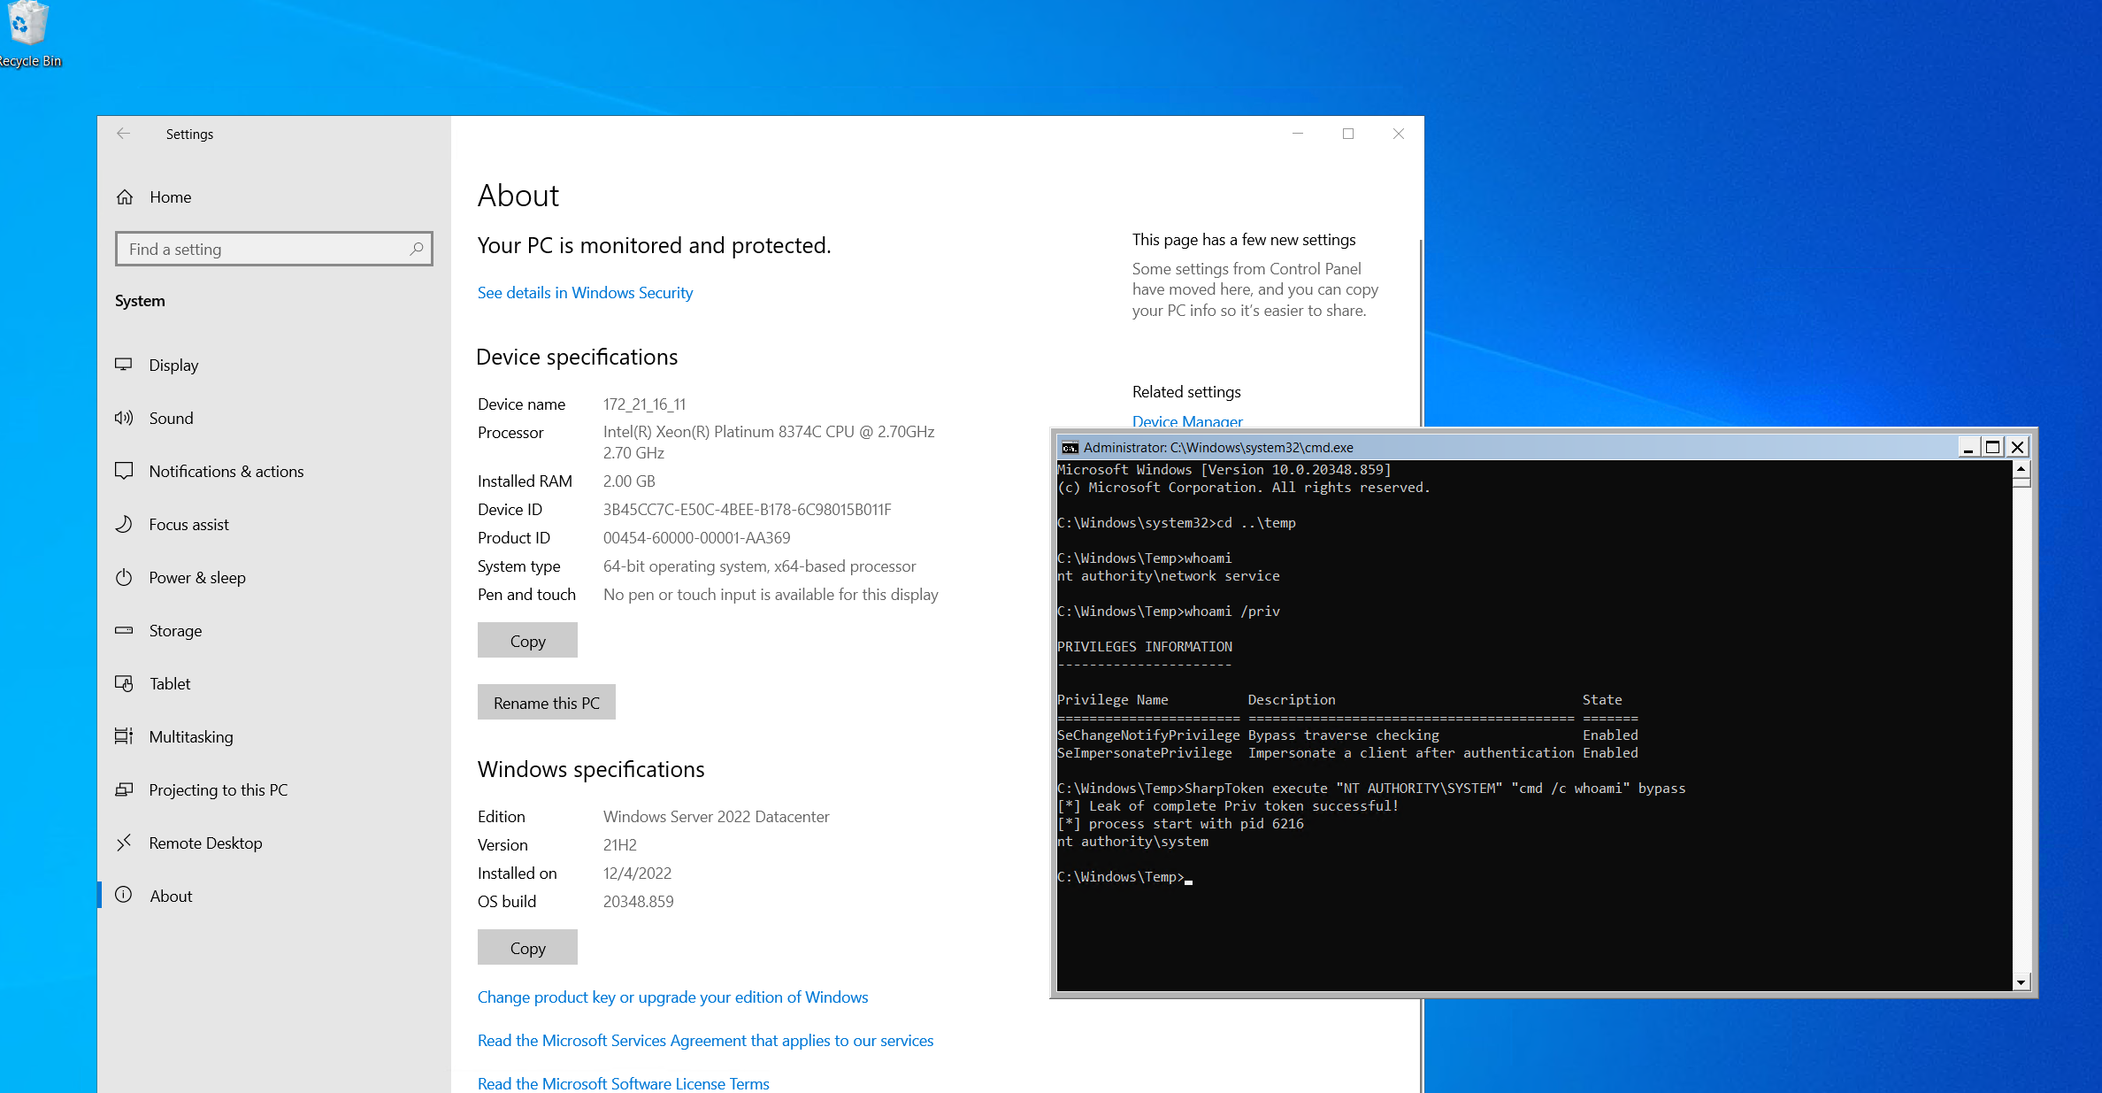Click the System type value text
The height and width of the screenshot is (1093, 2102).
(x=760, y=566)
